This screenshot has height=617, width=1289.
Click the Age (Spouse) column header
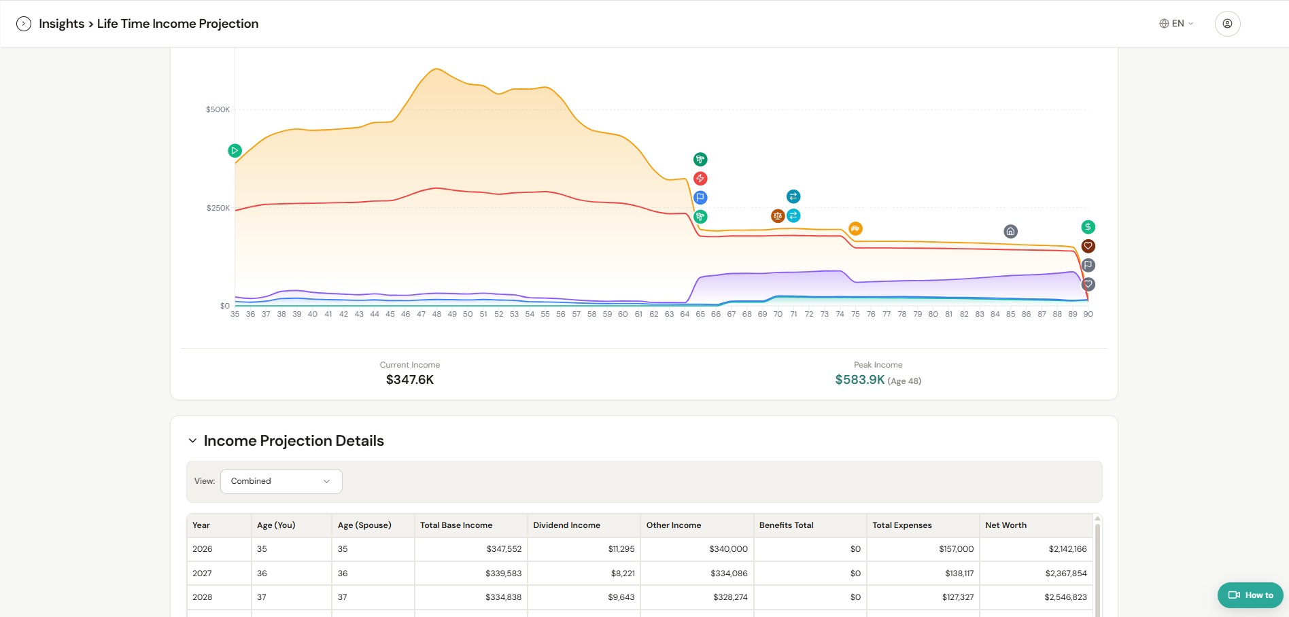click(x=373, y=525)
